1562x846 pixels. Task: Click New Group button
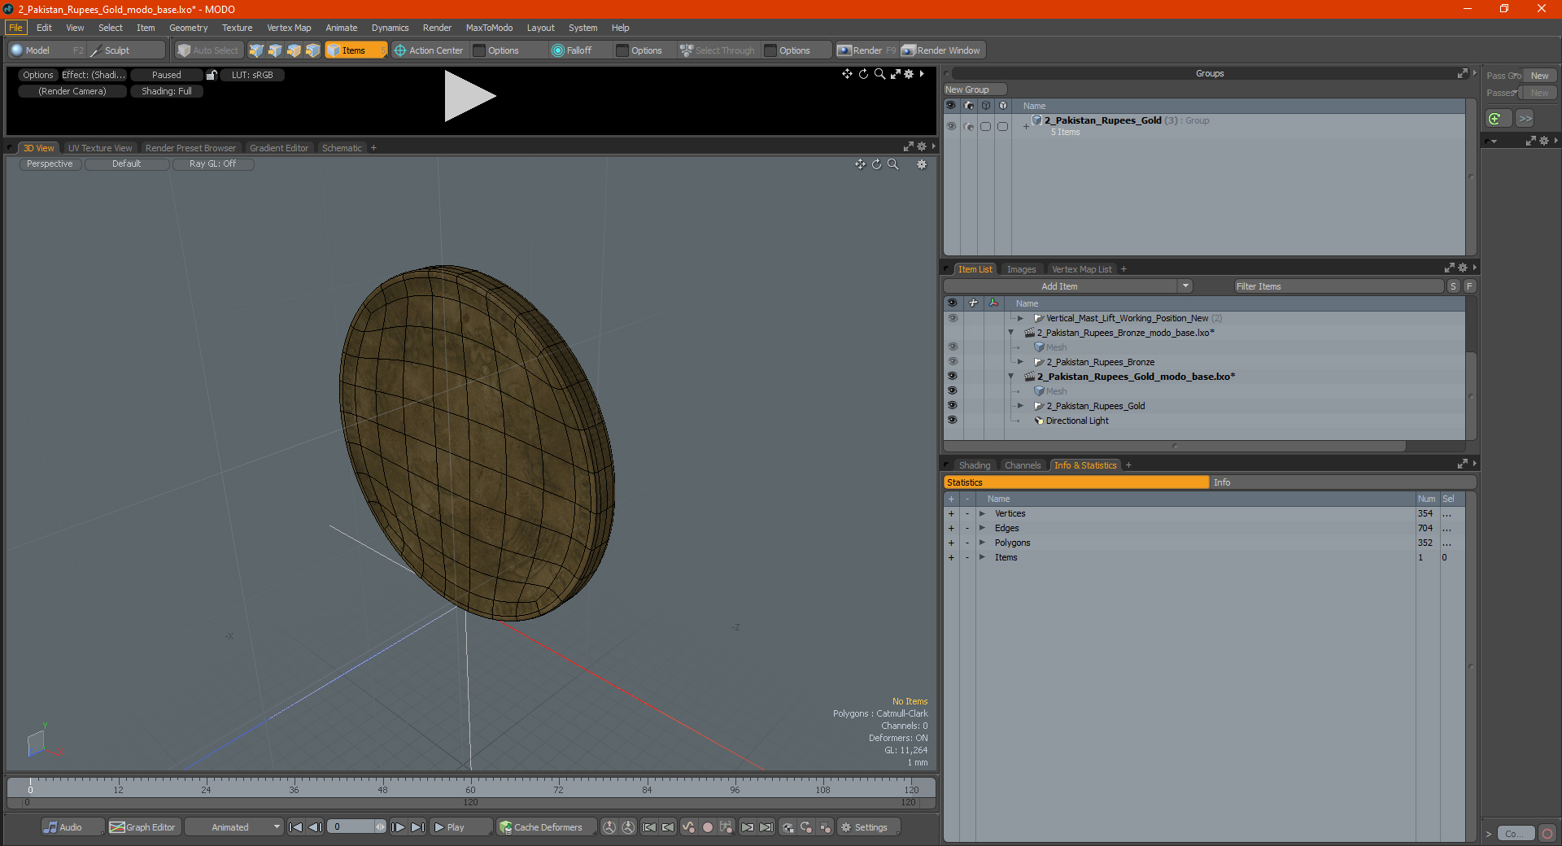pyautogui.click(x=975, y=89)
